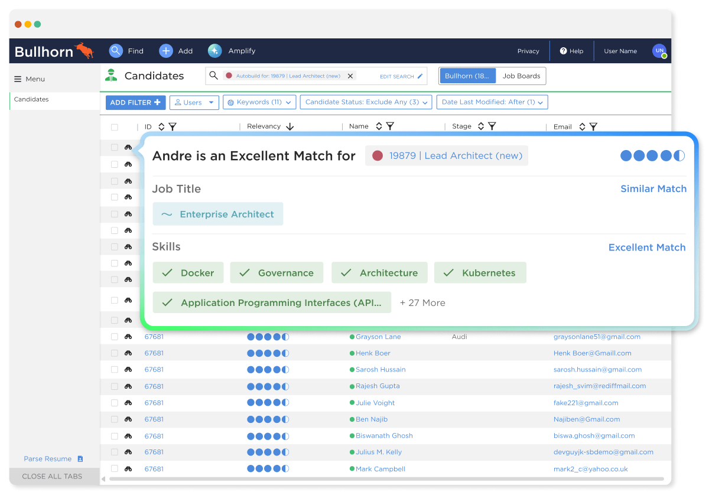Click the ID column sort arrows
709x495 pixels.
coord(161,126)
